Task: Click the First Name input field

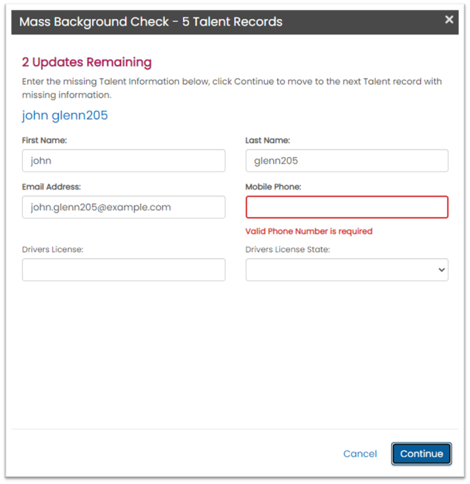Action: tap(123, 161)
